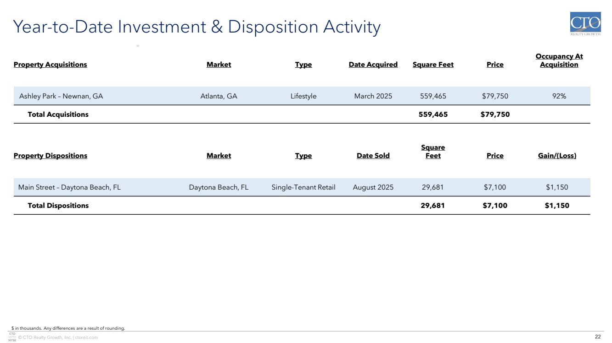Viewport: 612px width, 343px height.
Task: Click the August 2025 date cell
Action: click(x=373, y=187)
